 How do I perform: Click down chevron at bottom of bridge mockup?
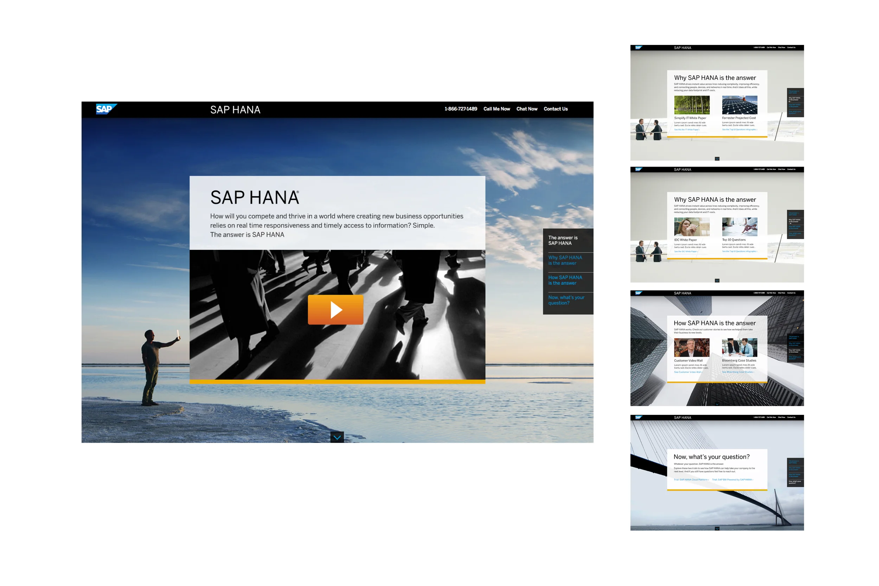(717, 528)
